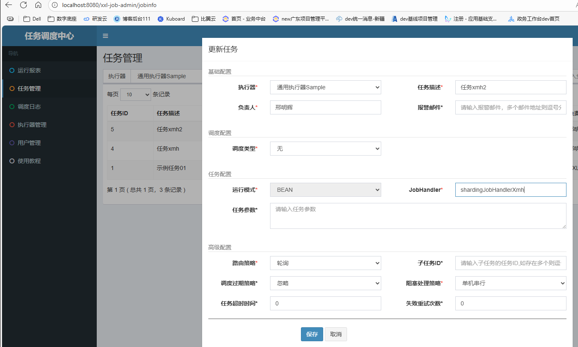
Task: Click the 负责人 input field
Action: click(x=325, y=107)
